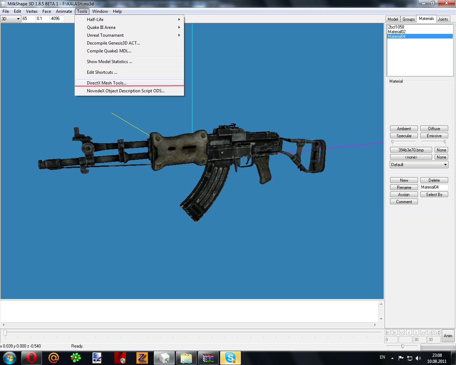Screen dimensions: 456x365
Task: Open the material Comment button
Action: coord(404,202)
